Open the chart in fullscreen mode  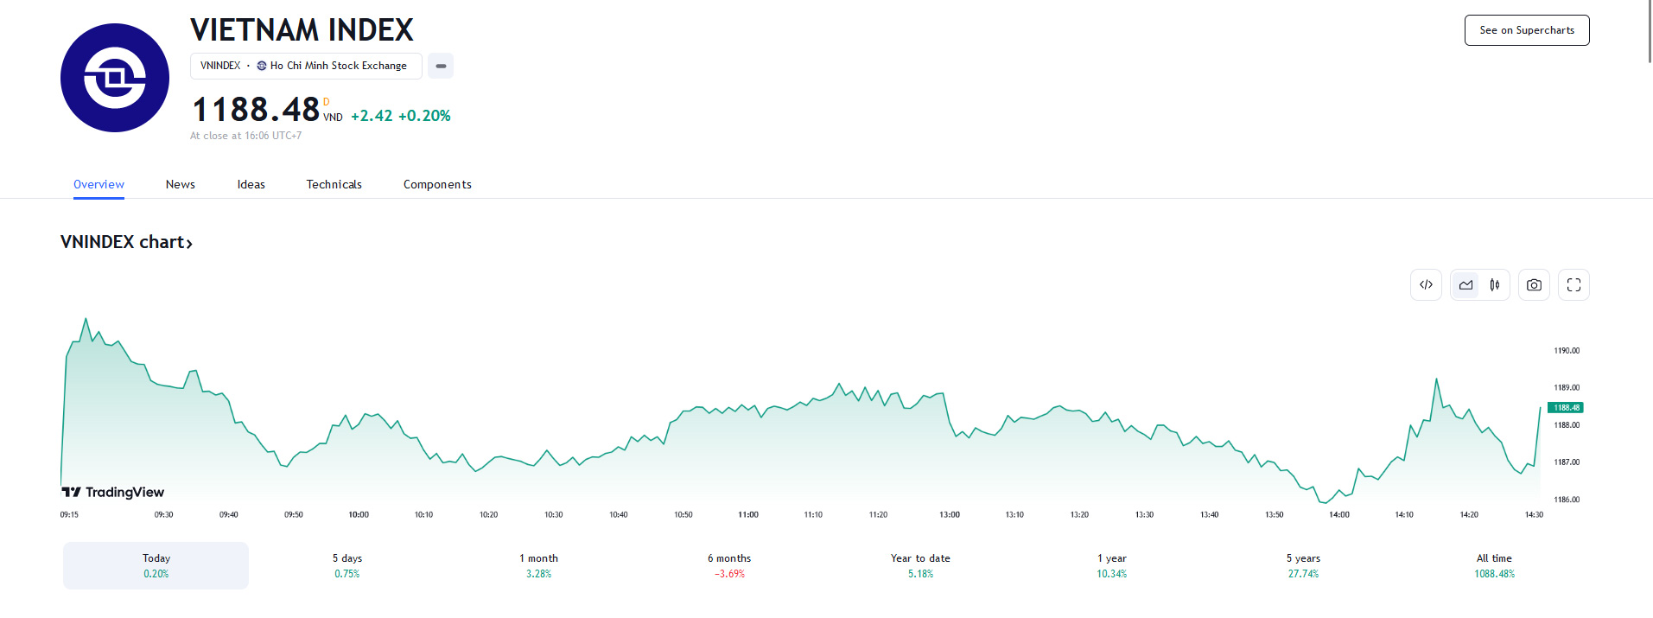(x=1574, y=285)
